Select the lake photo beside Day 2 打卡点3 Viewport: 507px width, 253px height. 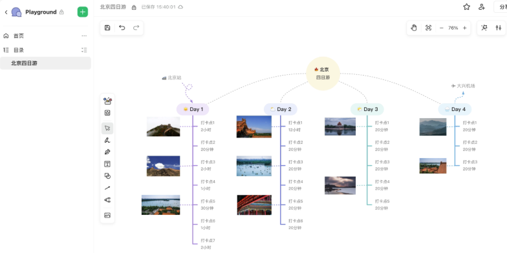[254, 166]
